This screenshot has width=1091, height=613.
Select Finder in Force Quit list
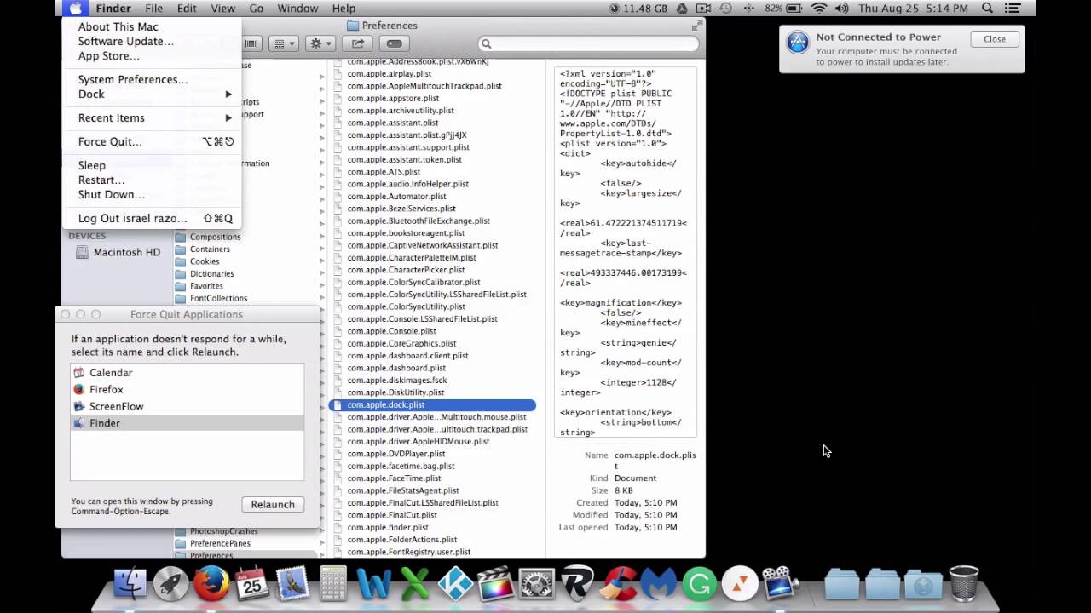click(x=187, y=423)
